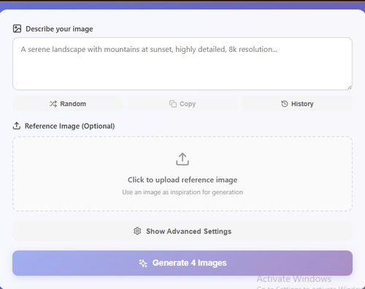Click the image icon beside Describe your image
The width and height of the screenshot is (365, 289).
[17, 29]
